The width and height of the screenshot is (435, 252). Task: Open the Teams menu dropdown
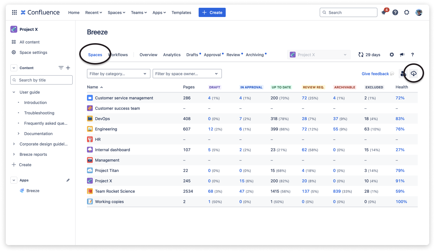pos(139,12)
